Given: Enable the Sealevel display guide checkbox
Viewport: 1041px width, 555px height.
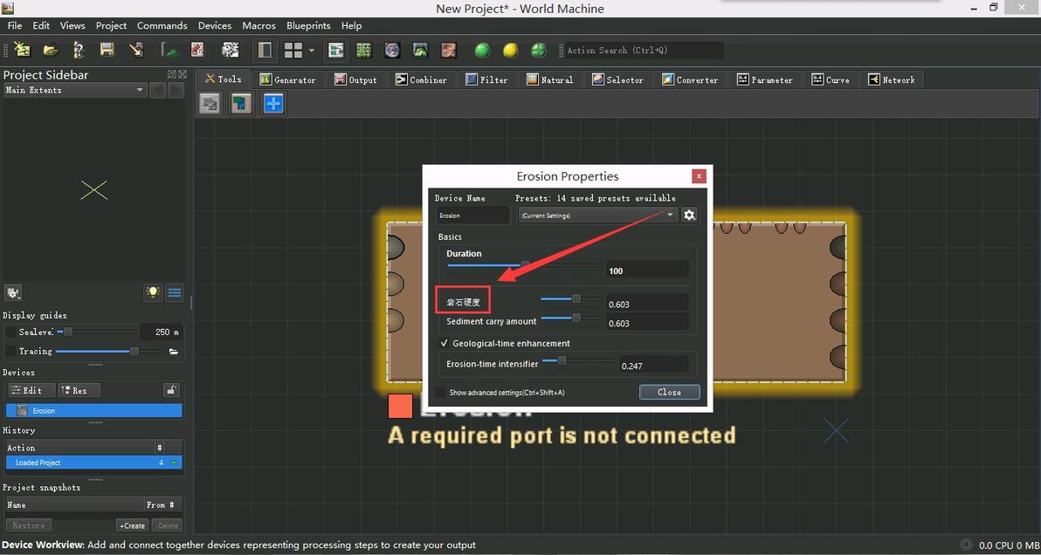Looking at the screenshot, I should (x=10, y=332).
